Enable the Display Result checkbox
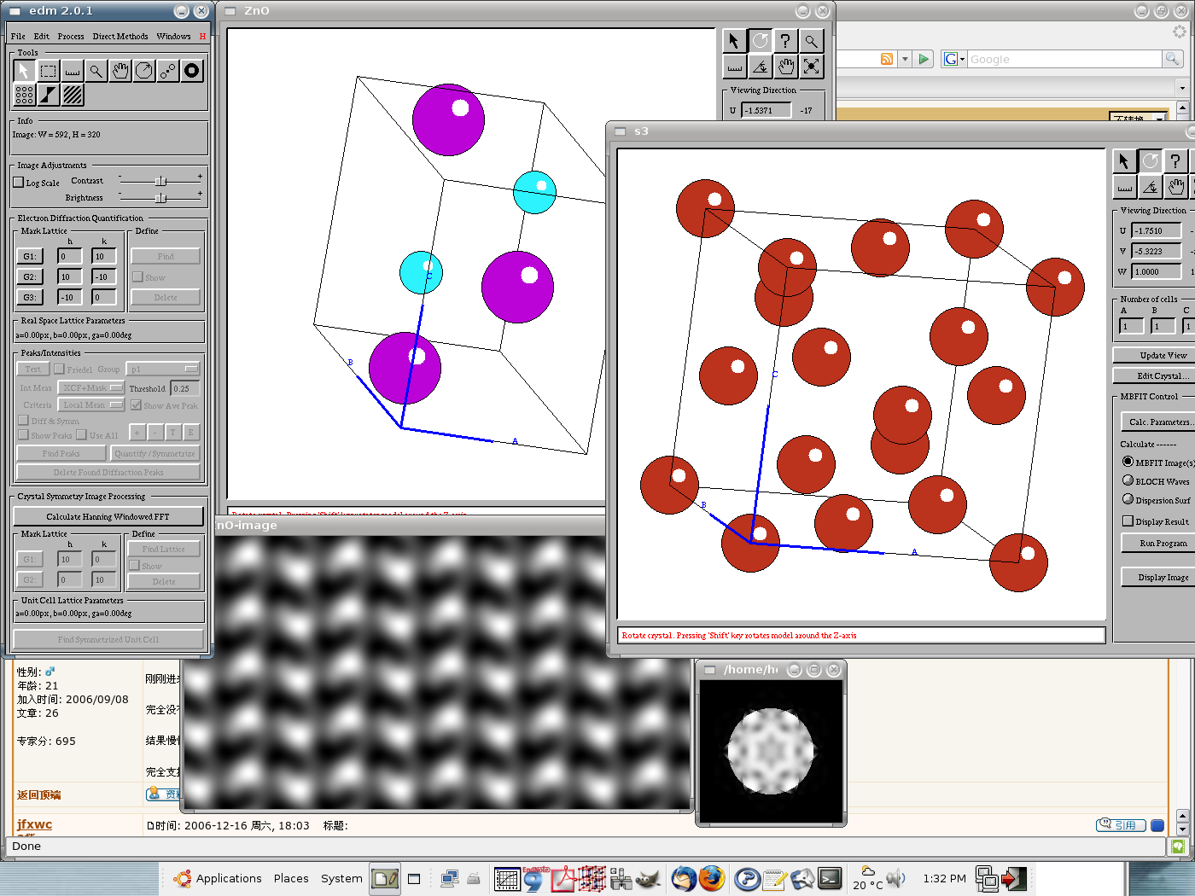The height and width of the screenshot is (896, 1195). (1128, 521)
